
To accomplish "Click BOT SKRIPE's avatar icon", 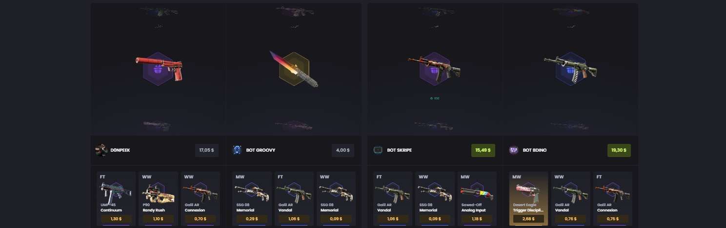I will [x=378, y=150].
